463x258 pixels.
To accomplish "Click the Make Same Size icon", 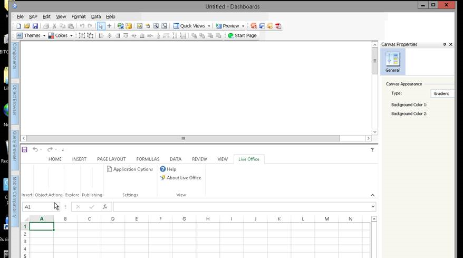I will tap(183, 35).
